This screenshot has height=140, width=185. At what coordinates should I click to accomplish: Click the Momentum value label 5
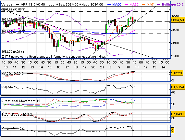pos(172,131)
